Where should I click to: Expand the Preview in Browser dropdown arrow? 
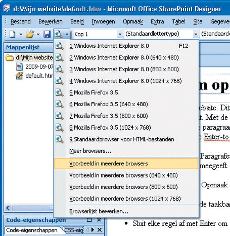point(67,35)
